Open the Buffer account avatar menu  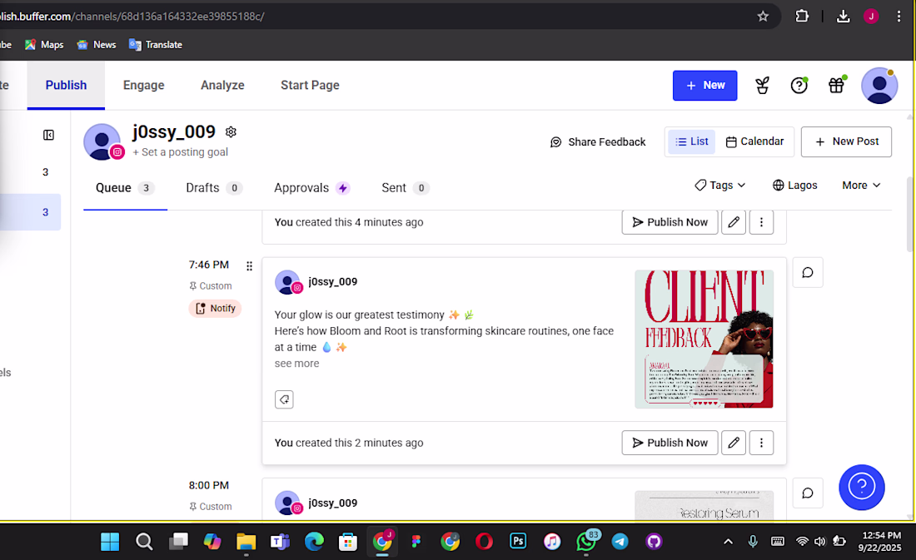click(879, 86)
